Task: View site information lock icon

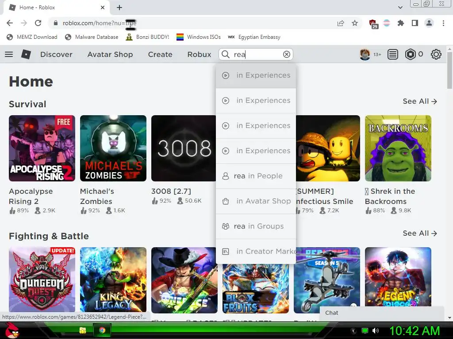Action: (x=56, y=23)
